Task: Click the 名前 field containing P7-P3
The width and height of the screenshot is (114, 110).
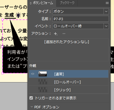Action: (81, 19)
